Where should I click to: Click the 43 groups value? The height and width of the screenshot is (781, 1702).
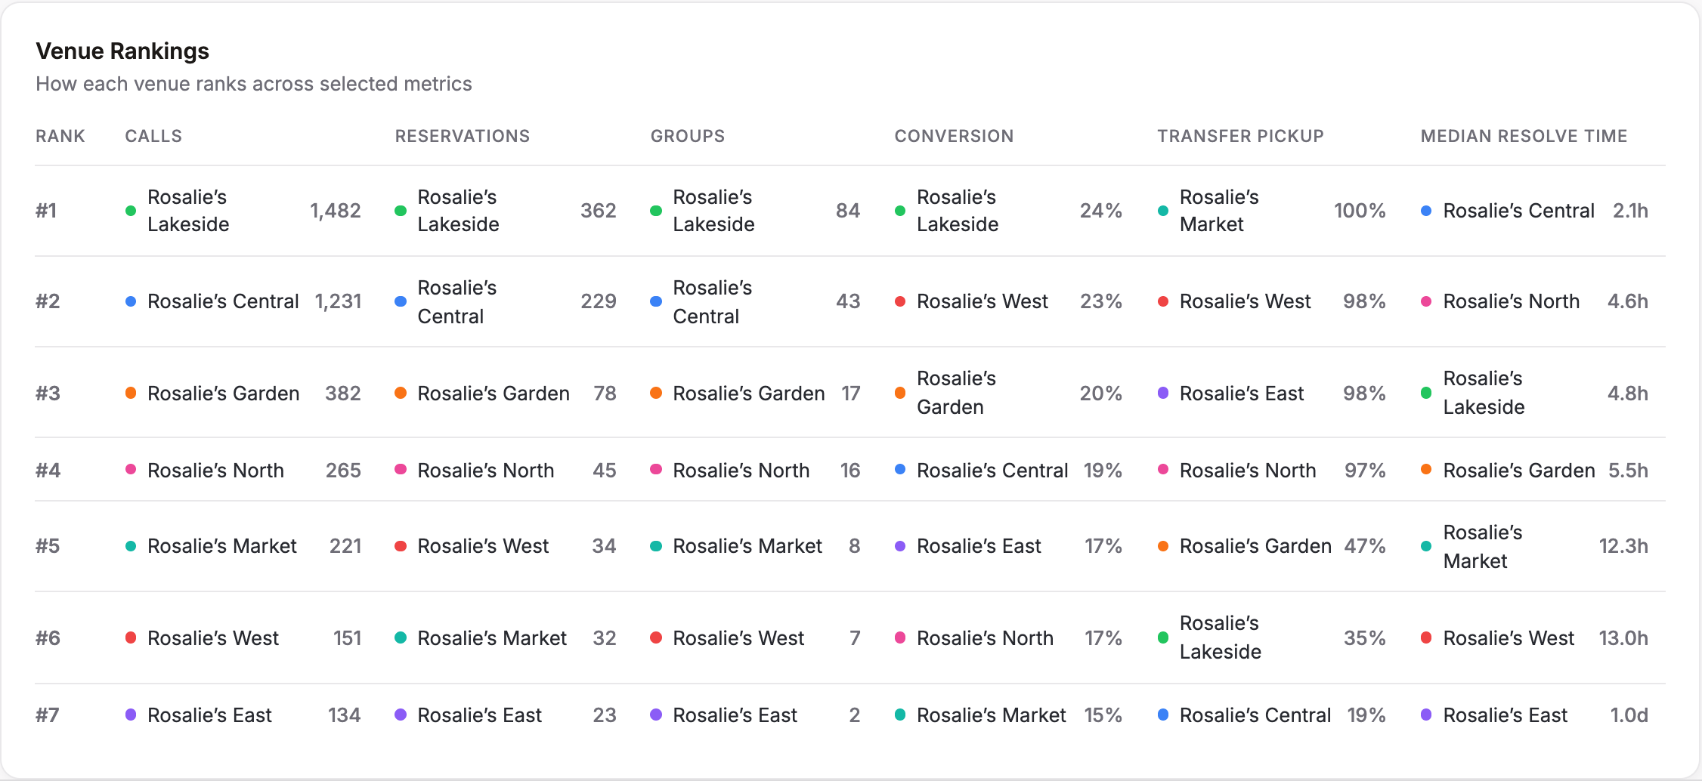click(848, 301)
